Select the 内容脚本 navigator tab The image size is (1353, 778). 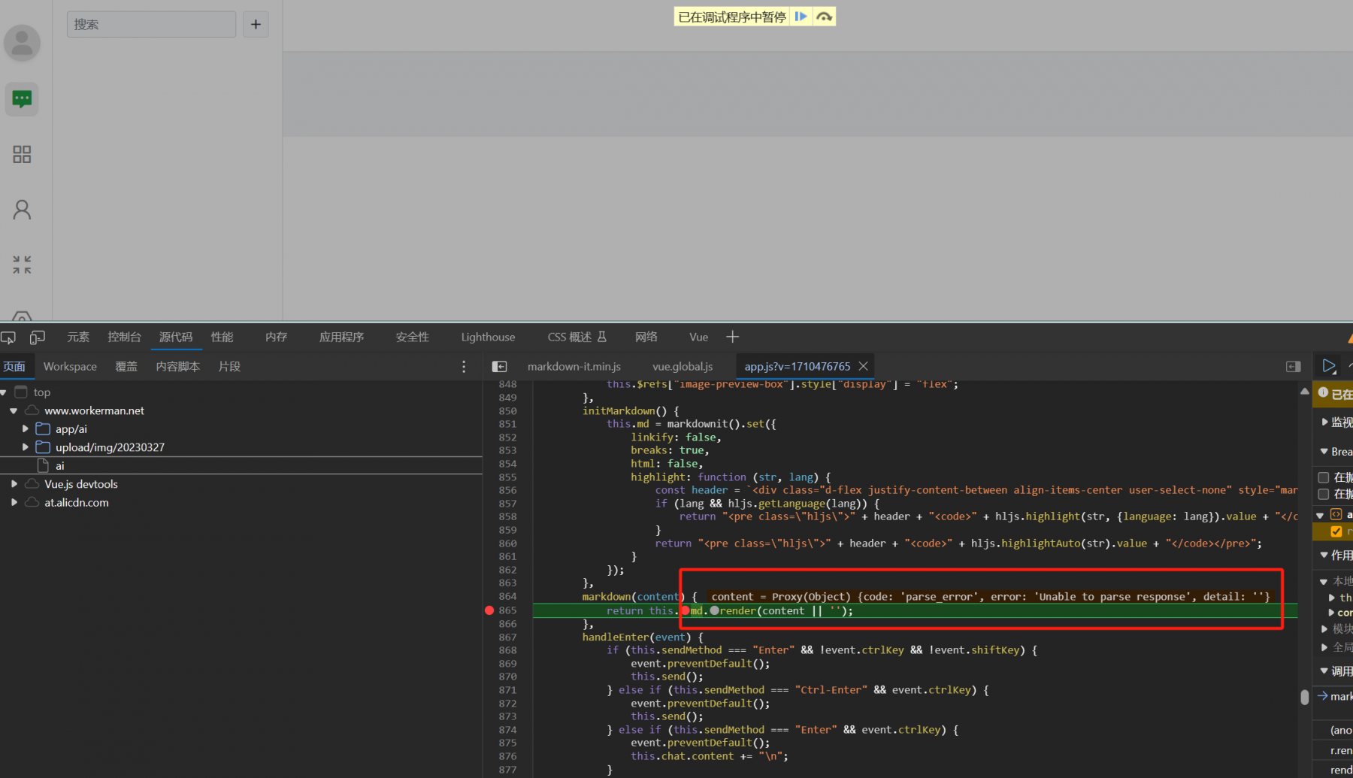click(178, 366)
